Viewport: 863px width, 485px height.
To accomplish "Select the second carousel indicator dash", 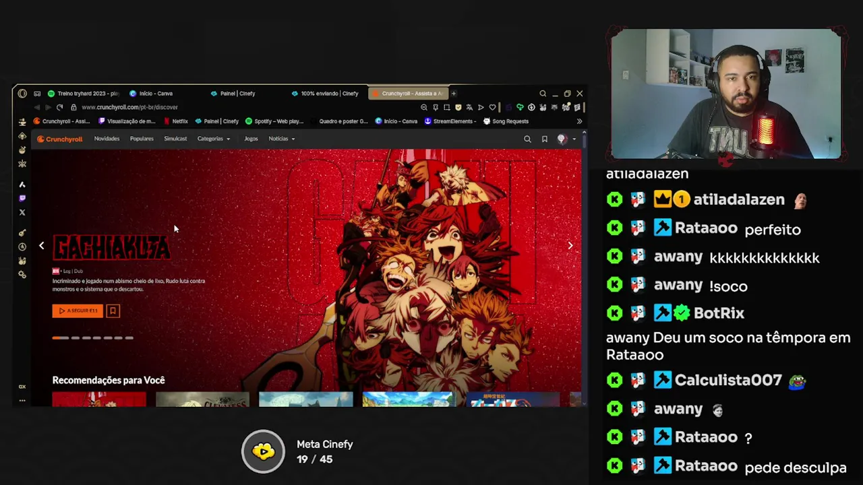I will 76,338.
